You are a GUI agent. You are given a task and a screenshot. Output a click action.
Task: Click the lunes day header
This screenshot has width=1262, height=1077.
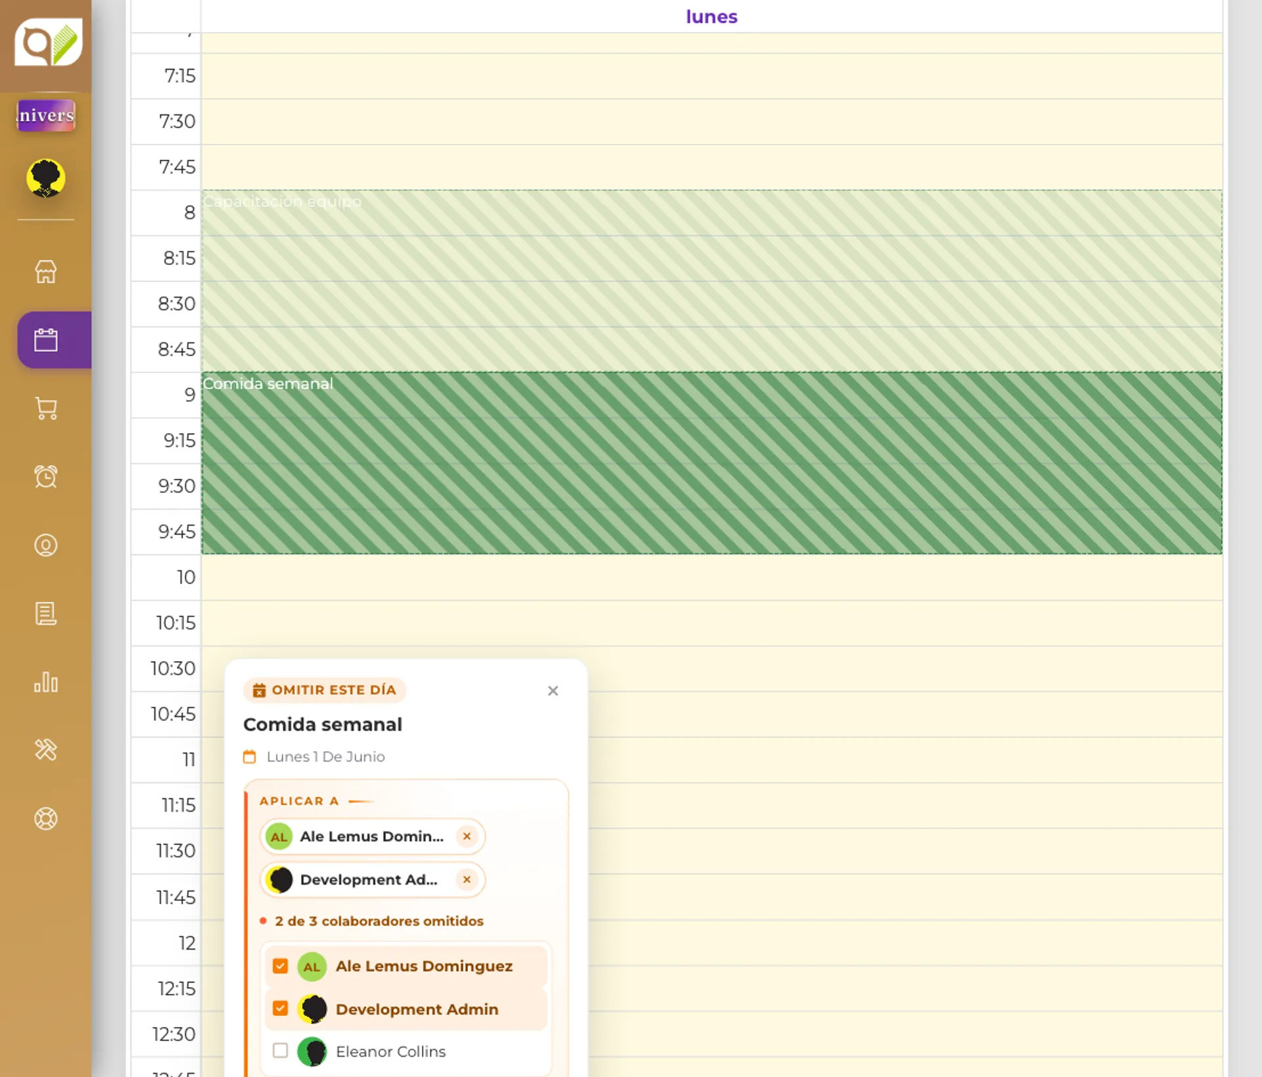pyautogui.click(x=711, y=16)
